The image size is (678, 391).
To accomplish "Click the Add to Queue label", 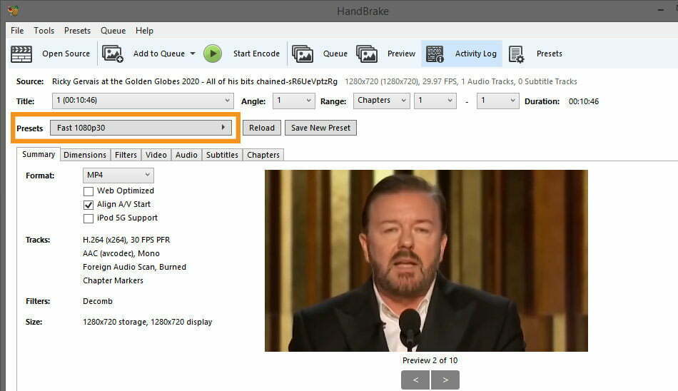I will click(x=158, y=54).
